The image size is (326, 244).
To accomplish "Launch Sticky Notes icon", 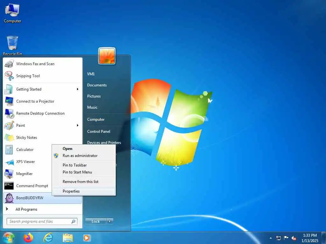I will (9, 137).
